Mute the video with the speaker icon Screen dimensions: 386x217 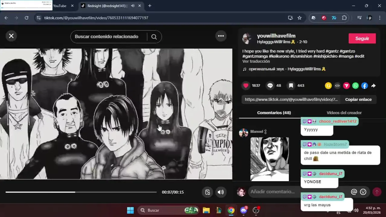pos(221,192)
